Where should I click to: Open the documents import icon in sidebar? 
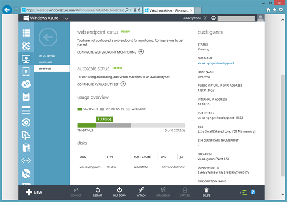26,135
